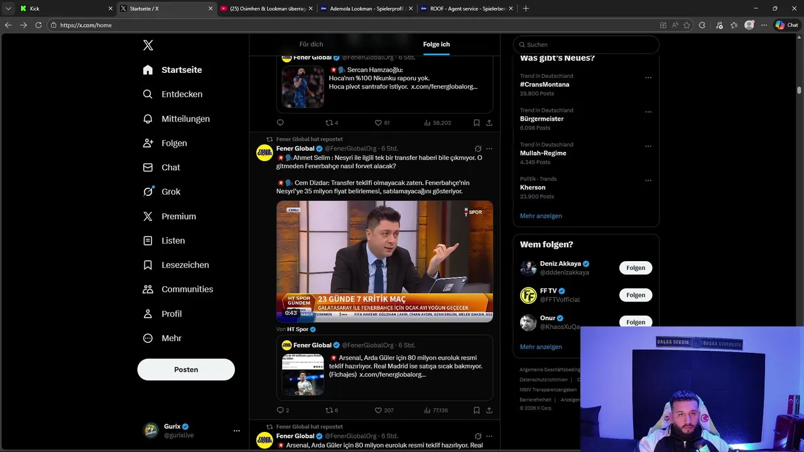This screenshot has height=452, width=804.
Task: Open options for Kherson trend
Action: pos(648,181)
